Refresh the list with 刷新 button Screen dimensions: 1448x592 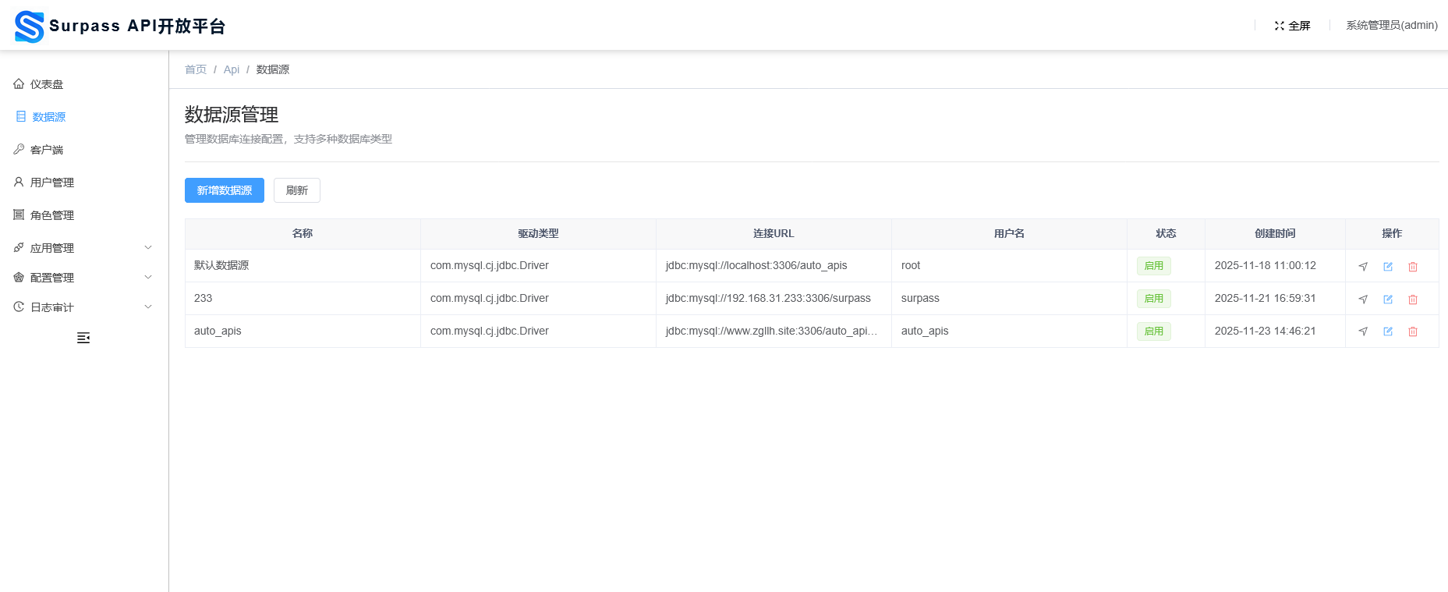(x=297, y=190)
